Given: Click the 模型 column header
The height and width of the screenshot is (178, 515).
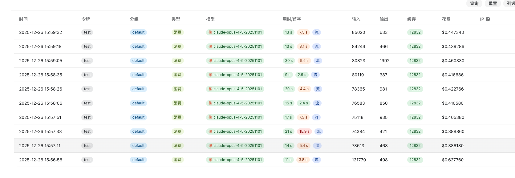Looking at the screenshot, I should click(x=210, y=19).
